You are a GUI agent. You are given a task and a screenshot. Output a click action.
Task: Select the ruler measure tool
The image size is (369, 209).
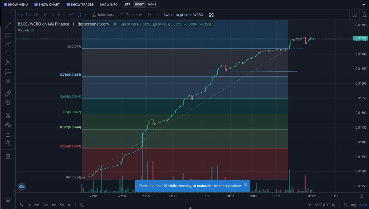(x=8, y=93)
